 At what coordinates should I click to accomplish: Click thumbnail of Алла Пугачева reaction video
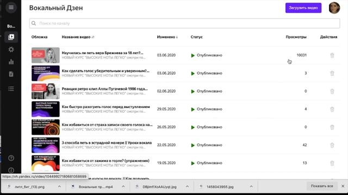point(46,91)
